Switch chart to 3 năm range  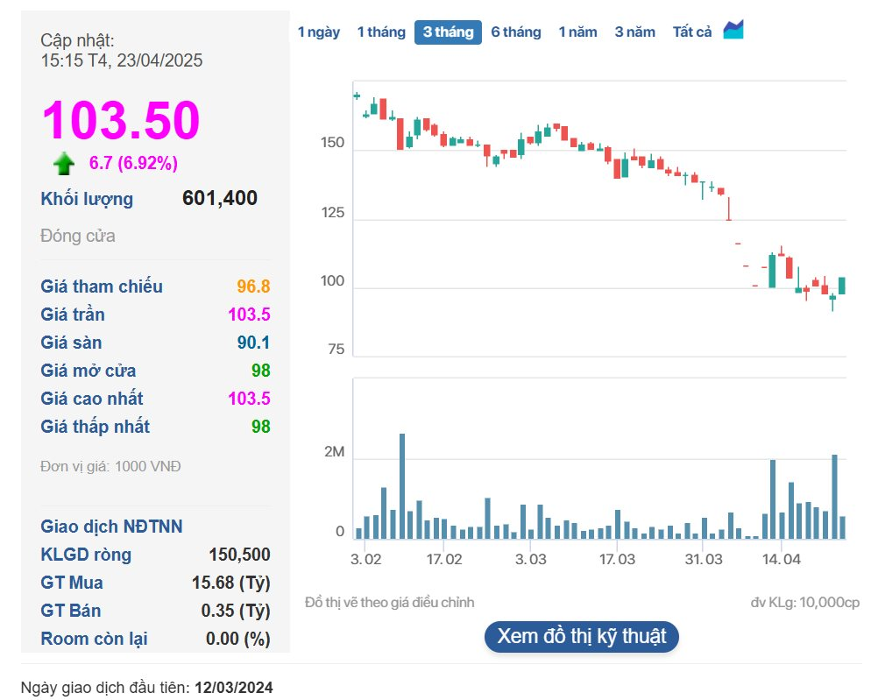tap(635, 32)
